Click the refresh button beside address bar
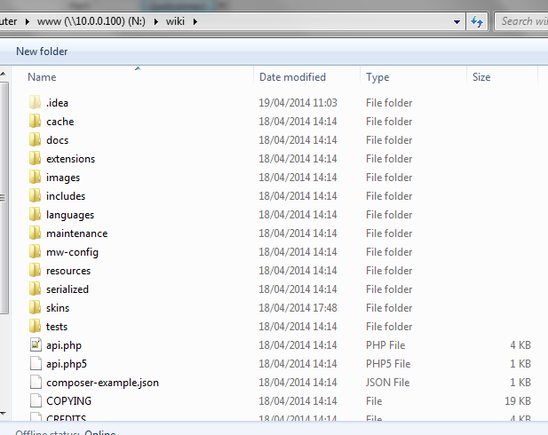Viewport: 548px width, 435px height. pyautogui.click(x=478, y=20)
